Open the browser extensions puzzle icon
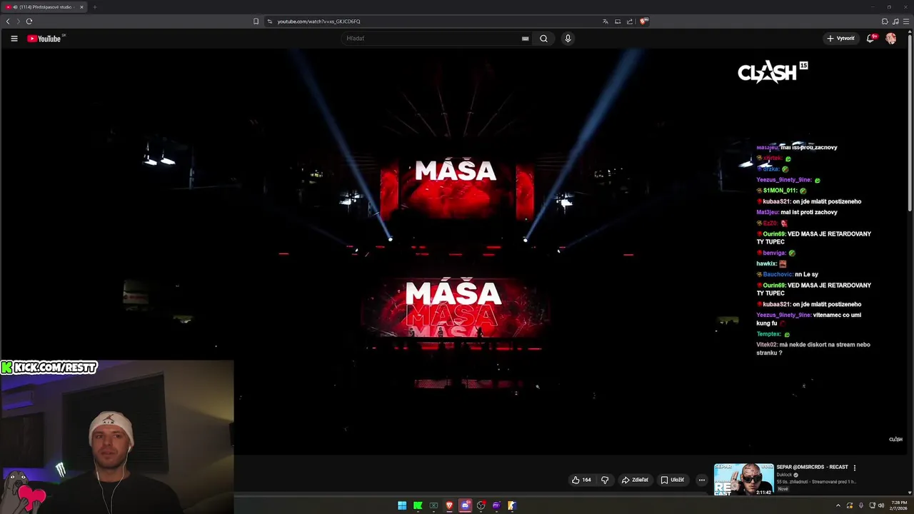Screen dimensions: 914x514 [885, 21]
